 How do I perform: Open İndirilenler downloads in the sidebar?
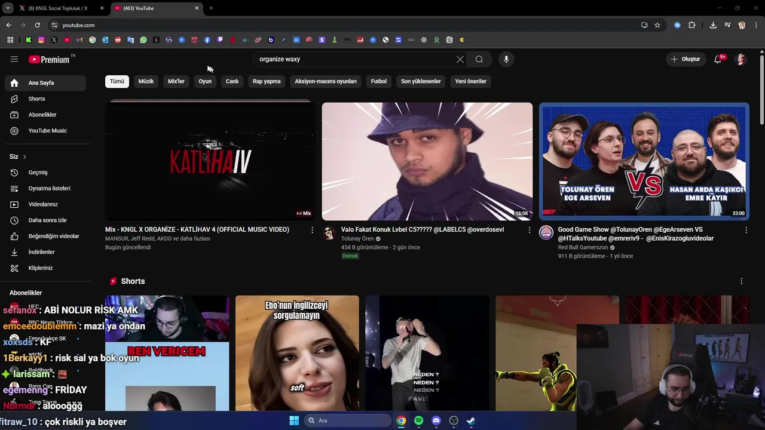tap(45, 252)
